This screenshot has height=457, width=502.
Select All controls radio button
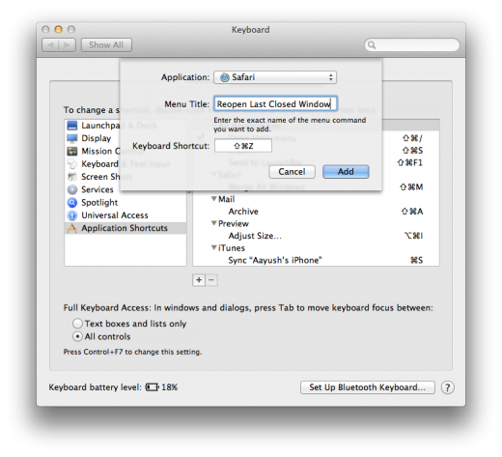(77, 336)
